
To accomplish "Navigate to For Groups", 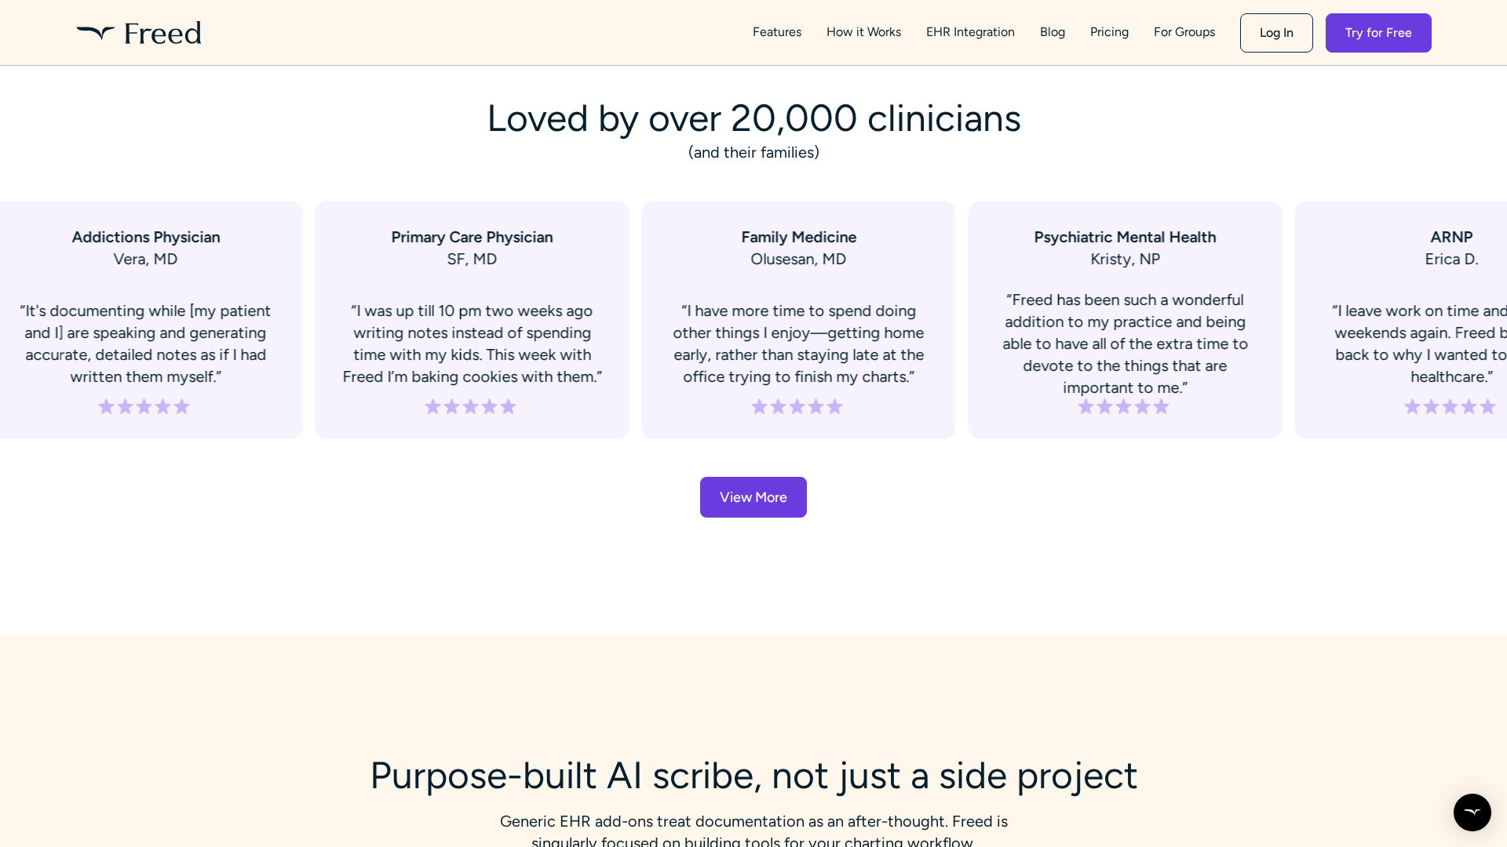I will (x=1184, y=32).
